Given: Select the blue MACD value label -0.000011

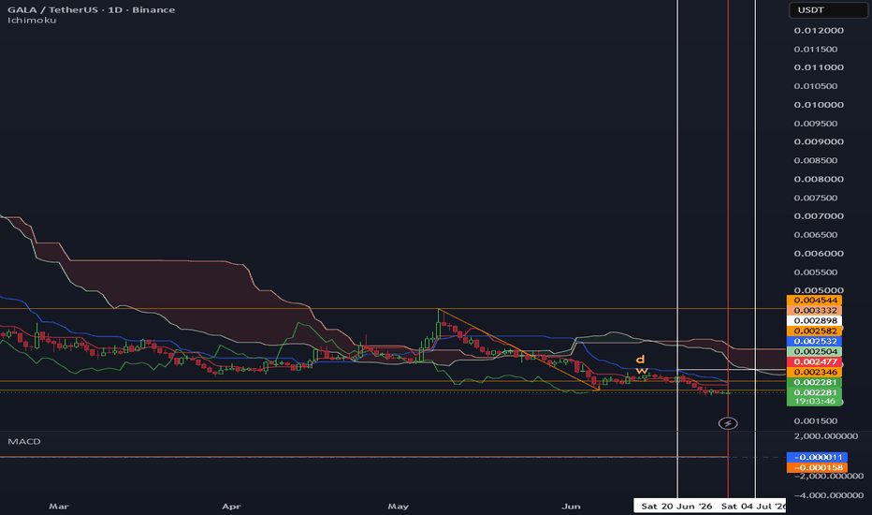Looking at the screenshot, I should point(817,457).
